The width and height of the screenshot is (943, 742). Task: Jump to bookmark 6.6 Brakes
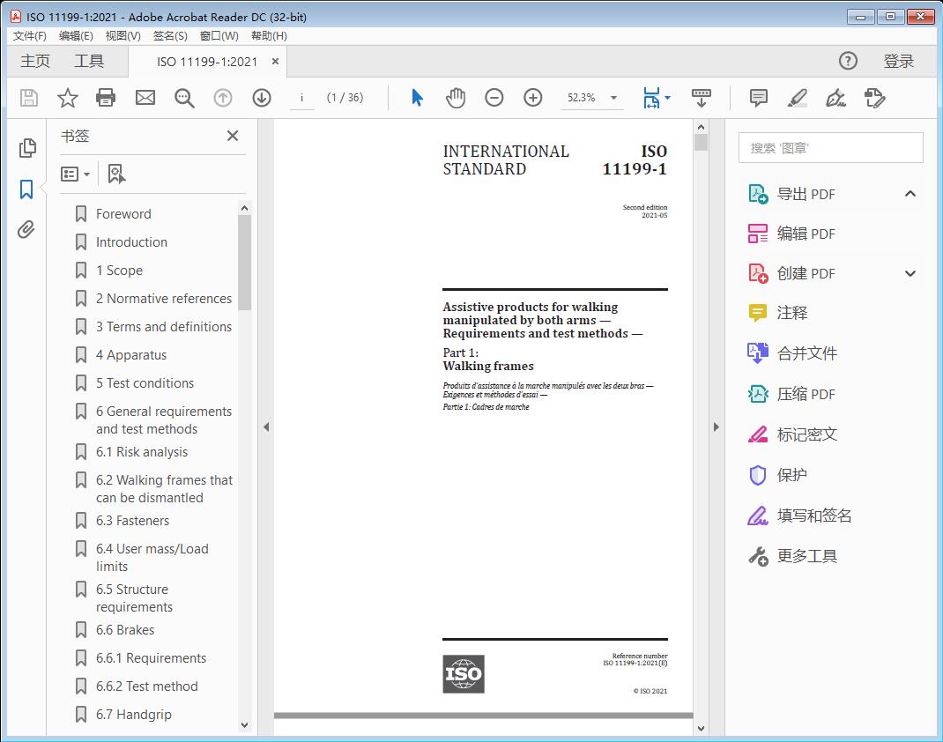(x=124, y=630)
